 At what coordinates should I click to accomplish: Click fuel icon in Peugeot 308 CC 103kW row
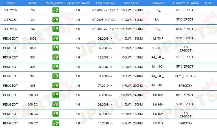pos(55,95)
